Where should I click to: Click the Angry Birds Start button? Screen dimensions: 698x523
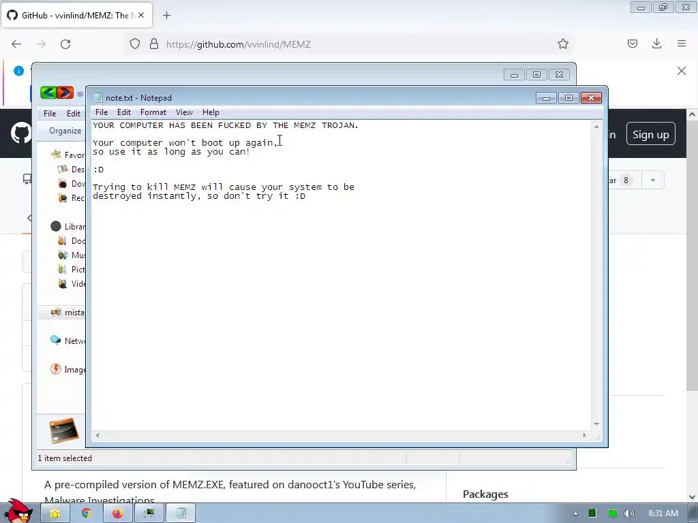[17, 511]
